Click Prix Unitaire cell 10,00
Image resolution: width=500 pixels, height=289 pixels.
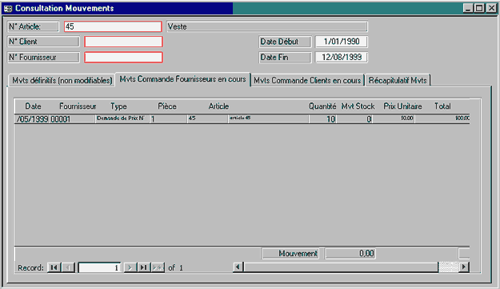pyautogui.click(x=394, y=118)
